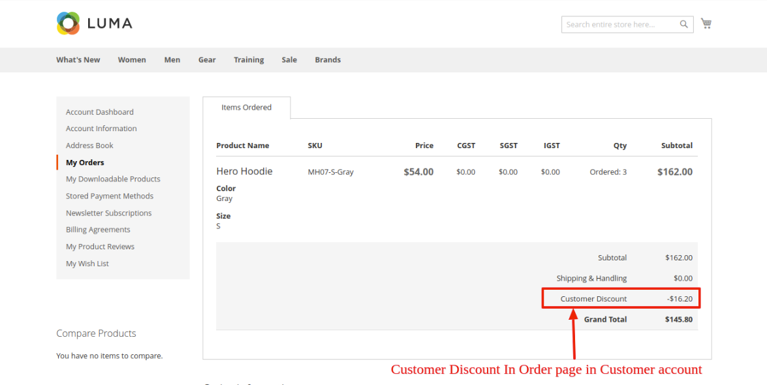
Task: Open Account Information link
Action: click(101, 129)
